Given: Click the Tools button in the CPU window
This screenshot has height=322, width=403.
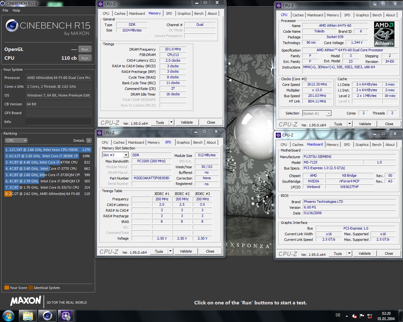Looking at the screenshot, I should click(x=338, y=124).
